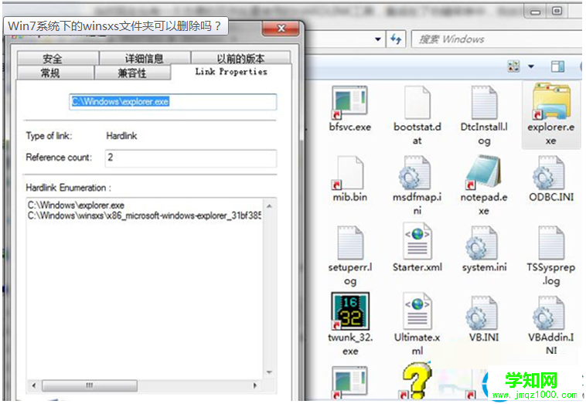586x404 pixels.
Task: Close the properties dialog with red X
Action: click(281, 28)
